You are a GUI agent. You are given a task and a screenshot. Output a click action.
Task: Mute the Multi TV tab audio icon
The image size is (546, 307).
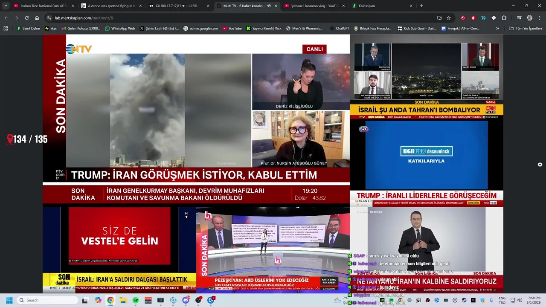pos(269,6)
